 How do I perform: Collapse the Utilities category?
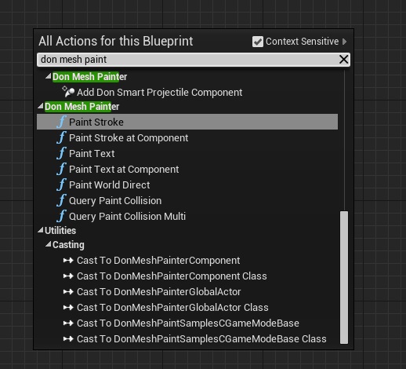pos(41,230)
